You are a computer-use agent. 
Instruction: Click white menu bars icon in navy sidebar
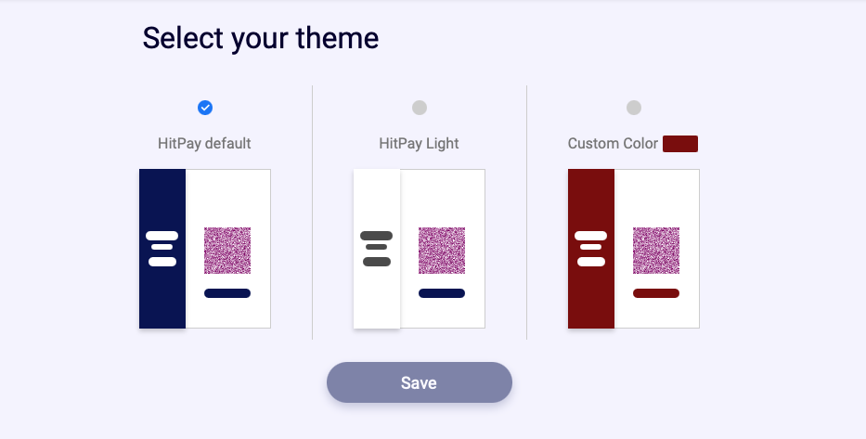pos(162,249)
